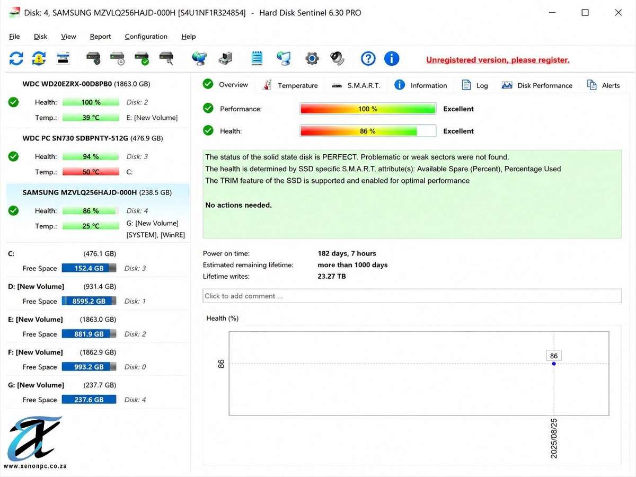Click red 50 °C temperature bar of SN730
Image resolution: width=636 pixels, height=477 pixels.
coord(91,172)
